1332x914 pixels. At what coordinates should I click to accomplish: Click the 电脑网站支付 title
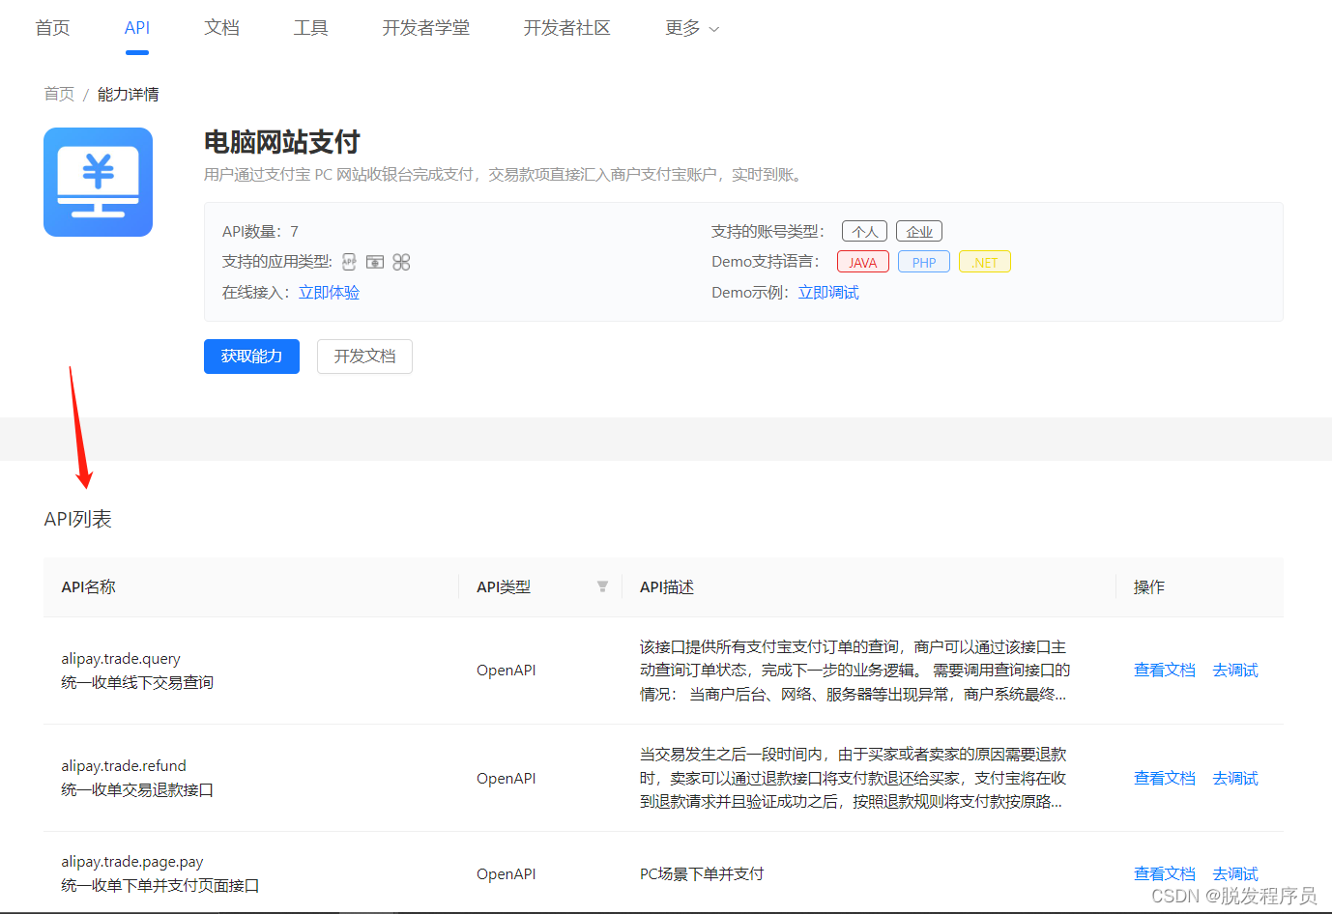point(281,142)
